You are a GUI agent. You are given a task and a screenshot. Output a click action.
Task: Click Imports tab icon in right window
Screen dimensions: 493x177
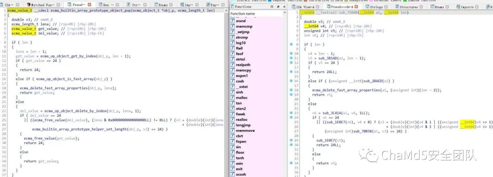pyautogui.click(x=458, y=6)
